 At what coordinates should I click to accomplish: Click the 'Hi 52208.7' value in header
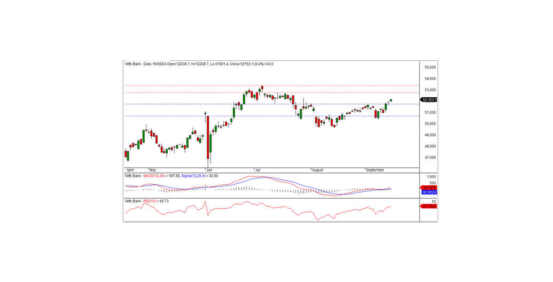click(200, 64)
